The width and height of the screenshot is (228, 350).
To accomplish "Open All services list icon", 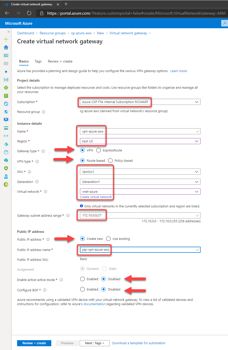I will pos(6,63).
